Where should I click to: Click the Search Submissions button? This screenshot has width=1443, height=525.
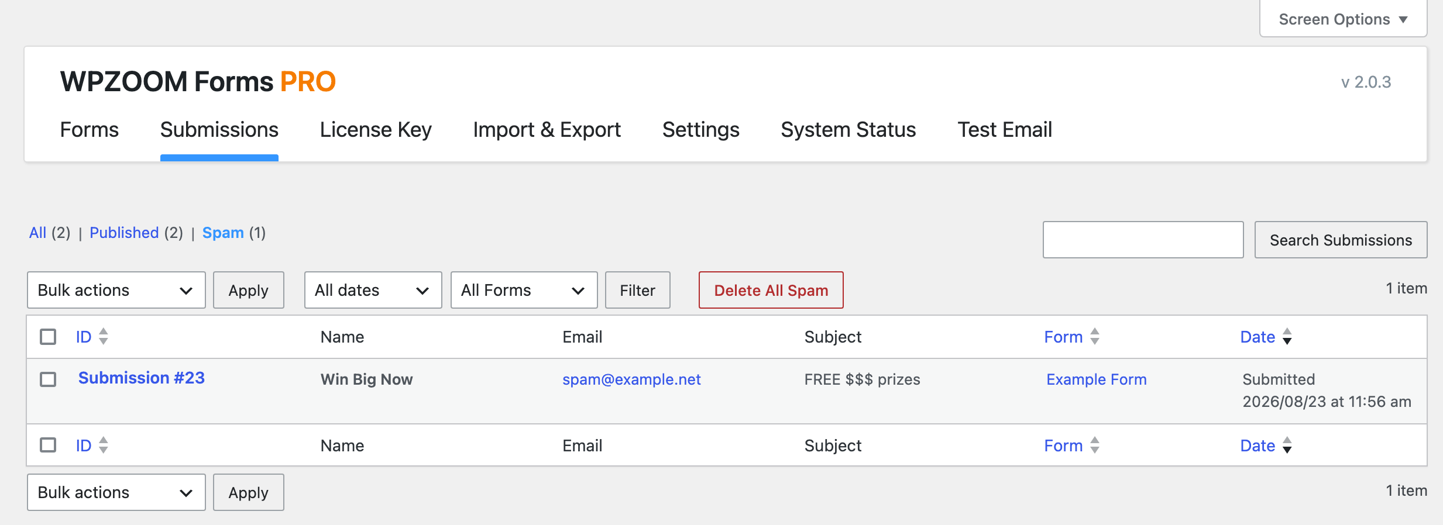pyautogui.click(x=1341, y=240)
